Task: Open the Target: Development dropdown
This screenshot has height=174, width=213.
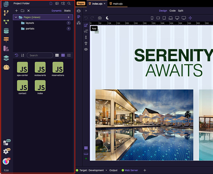Action: click(92, 170)
